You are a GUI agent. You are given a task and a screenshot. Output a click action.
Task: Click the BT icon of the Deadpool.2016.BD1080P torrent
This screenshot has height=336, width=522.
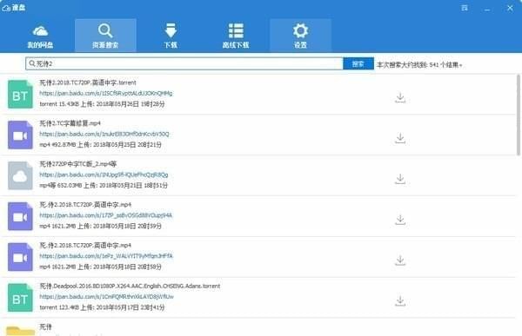pyautogui.click(x=20, y=298)
